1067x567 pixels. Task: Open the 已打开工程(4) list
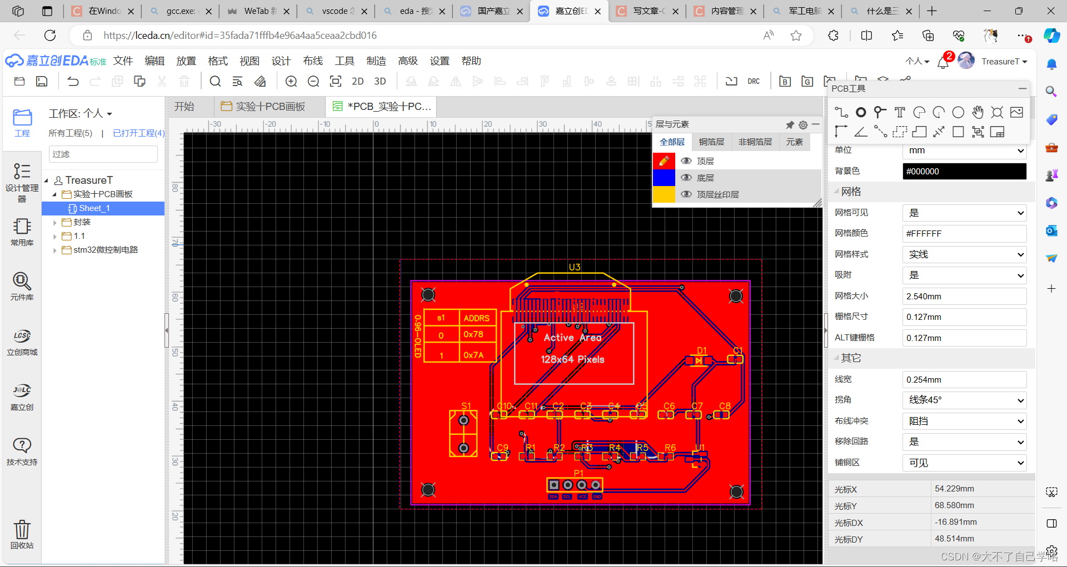tap(138, 133)
